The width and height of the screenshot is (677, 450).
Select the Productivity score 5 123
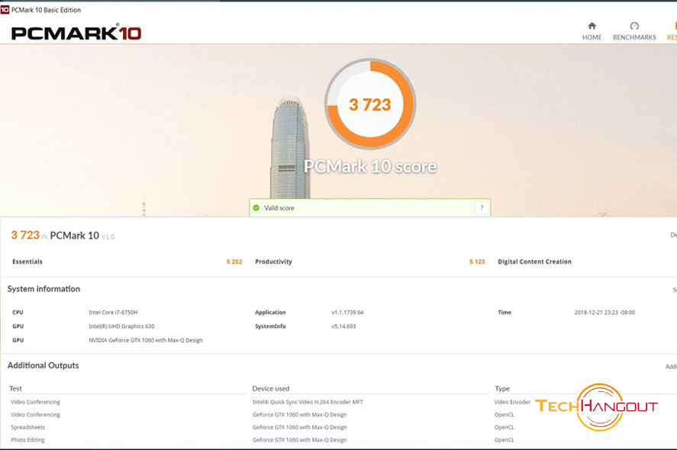[x=477, y=262]
